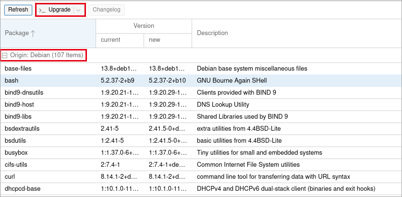The height and width of the screenshot is (197, 402).
Task: Sort by the Package column header
Action: [x=48, y=33]
